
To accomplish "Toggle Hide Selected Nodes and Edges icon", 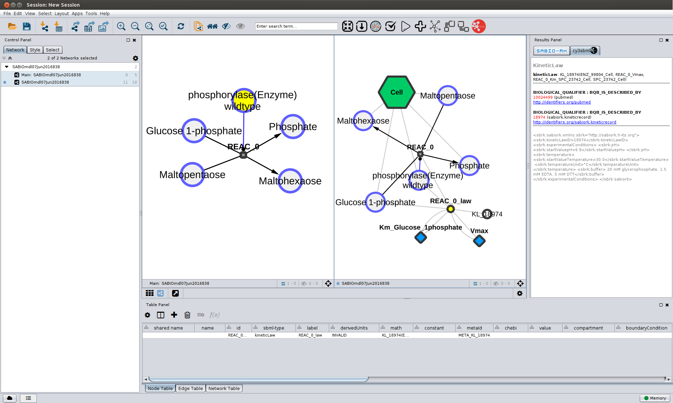I will [226, 27].
